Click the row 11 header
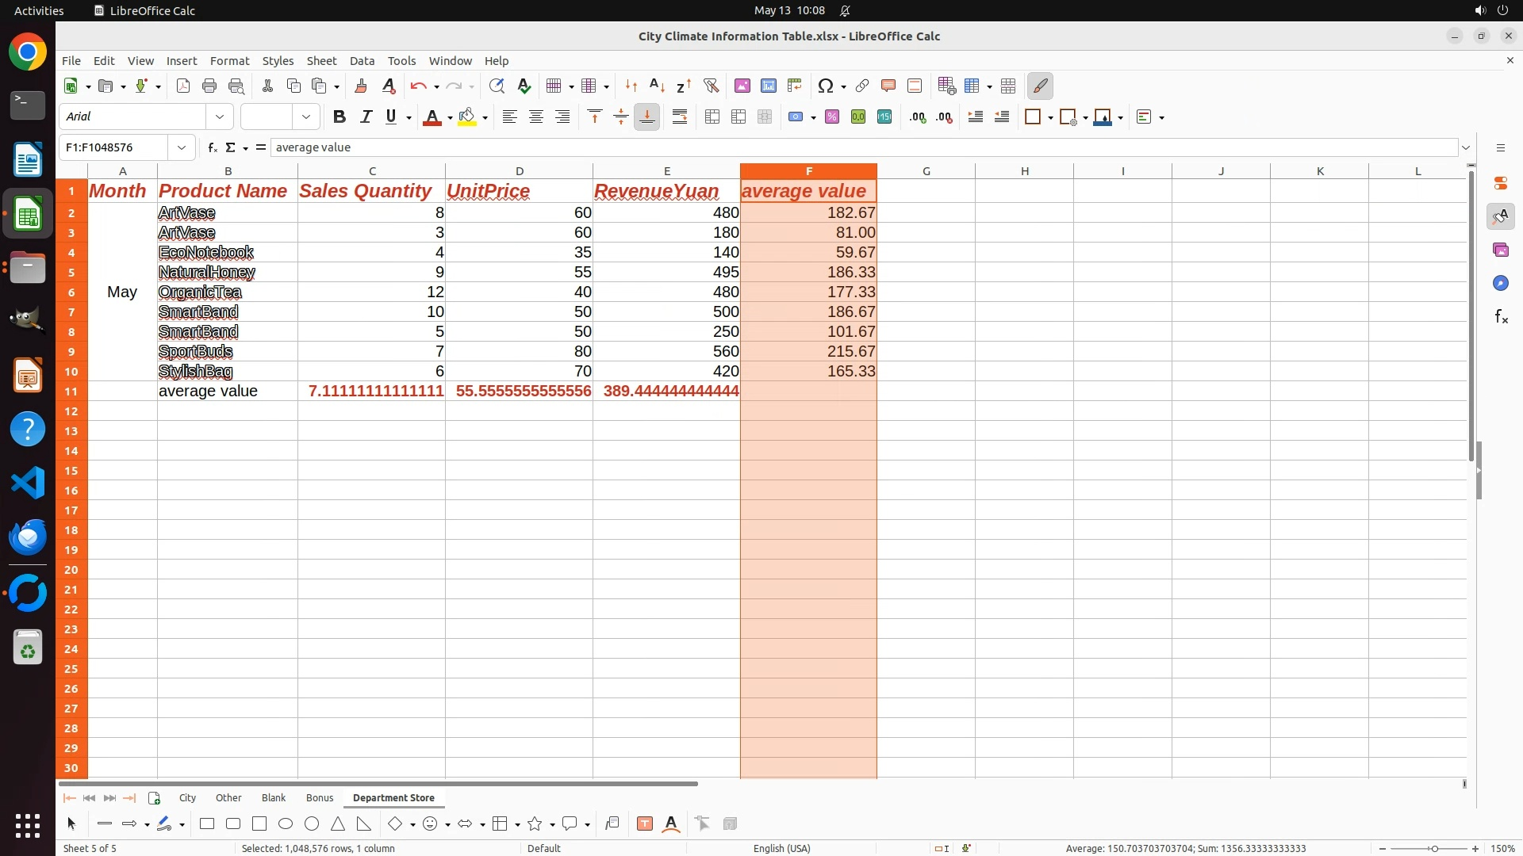Screen dimensions: 1523x856 (71, 391)
